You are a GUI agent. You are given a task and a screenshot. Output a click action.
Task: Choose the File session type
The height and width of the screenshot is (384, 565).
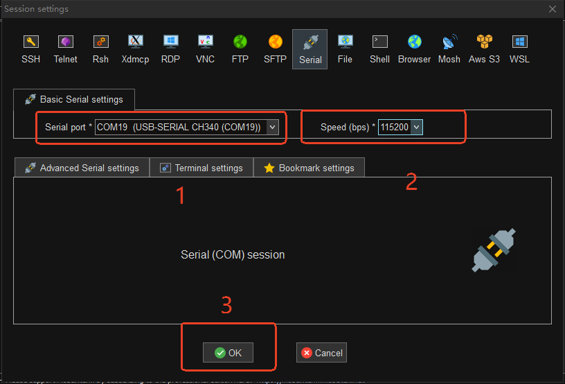345,49
